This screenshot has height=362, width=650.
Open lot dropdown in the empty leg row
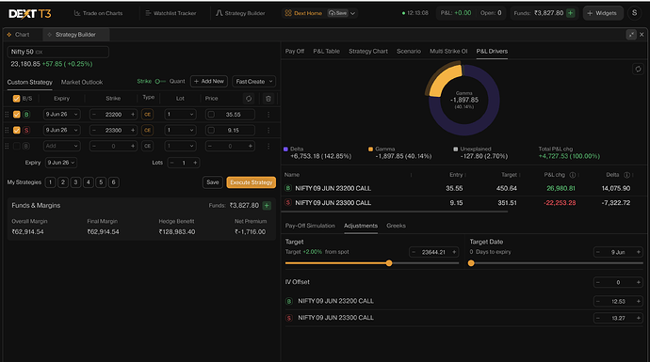(180, 146)
